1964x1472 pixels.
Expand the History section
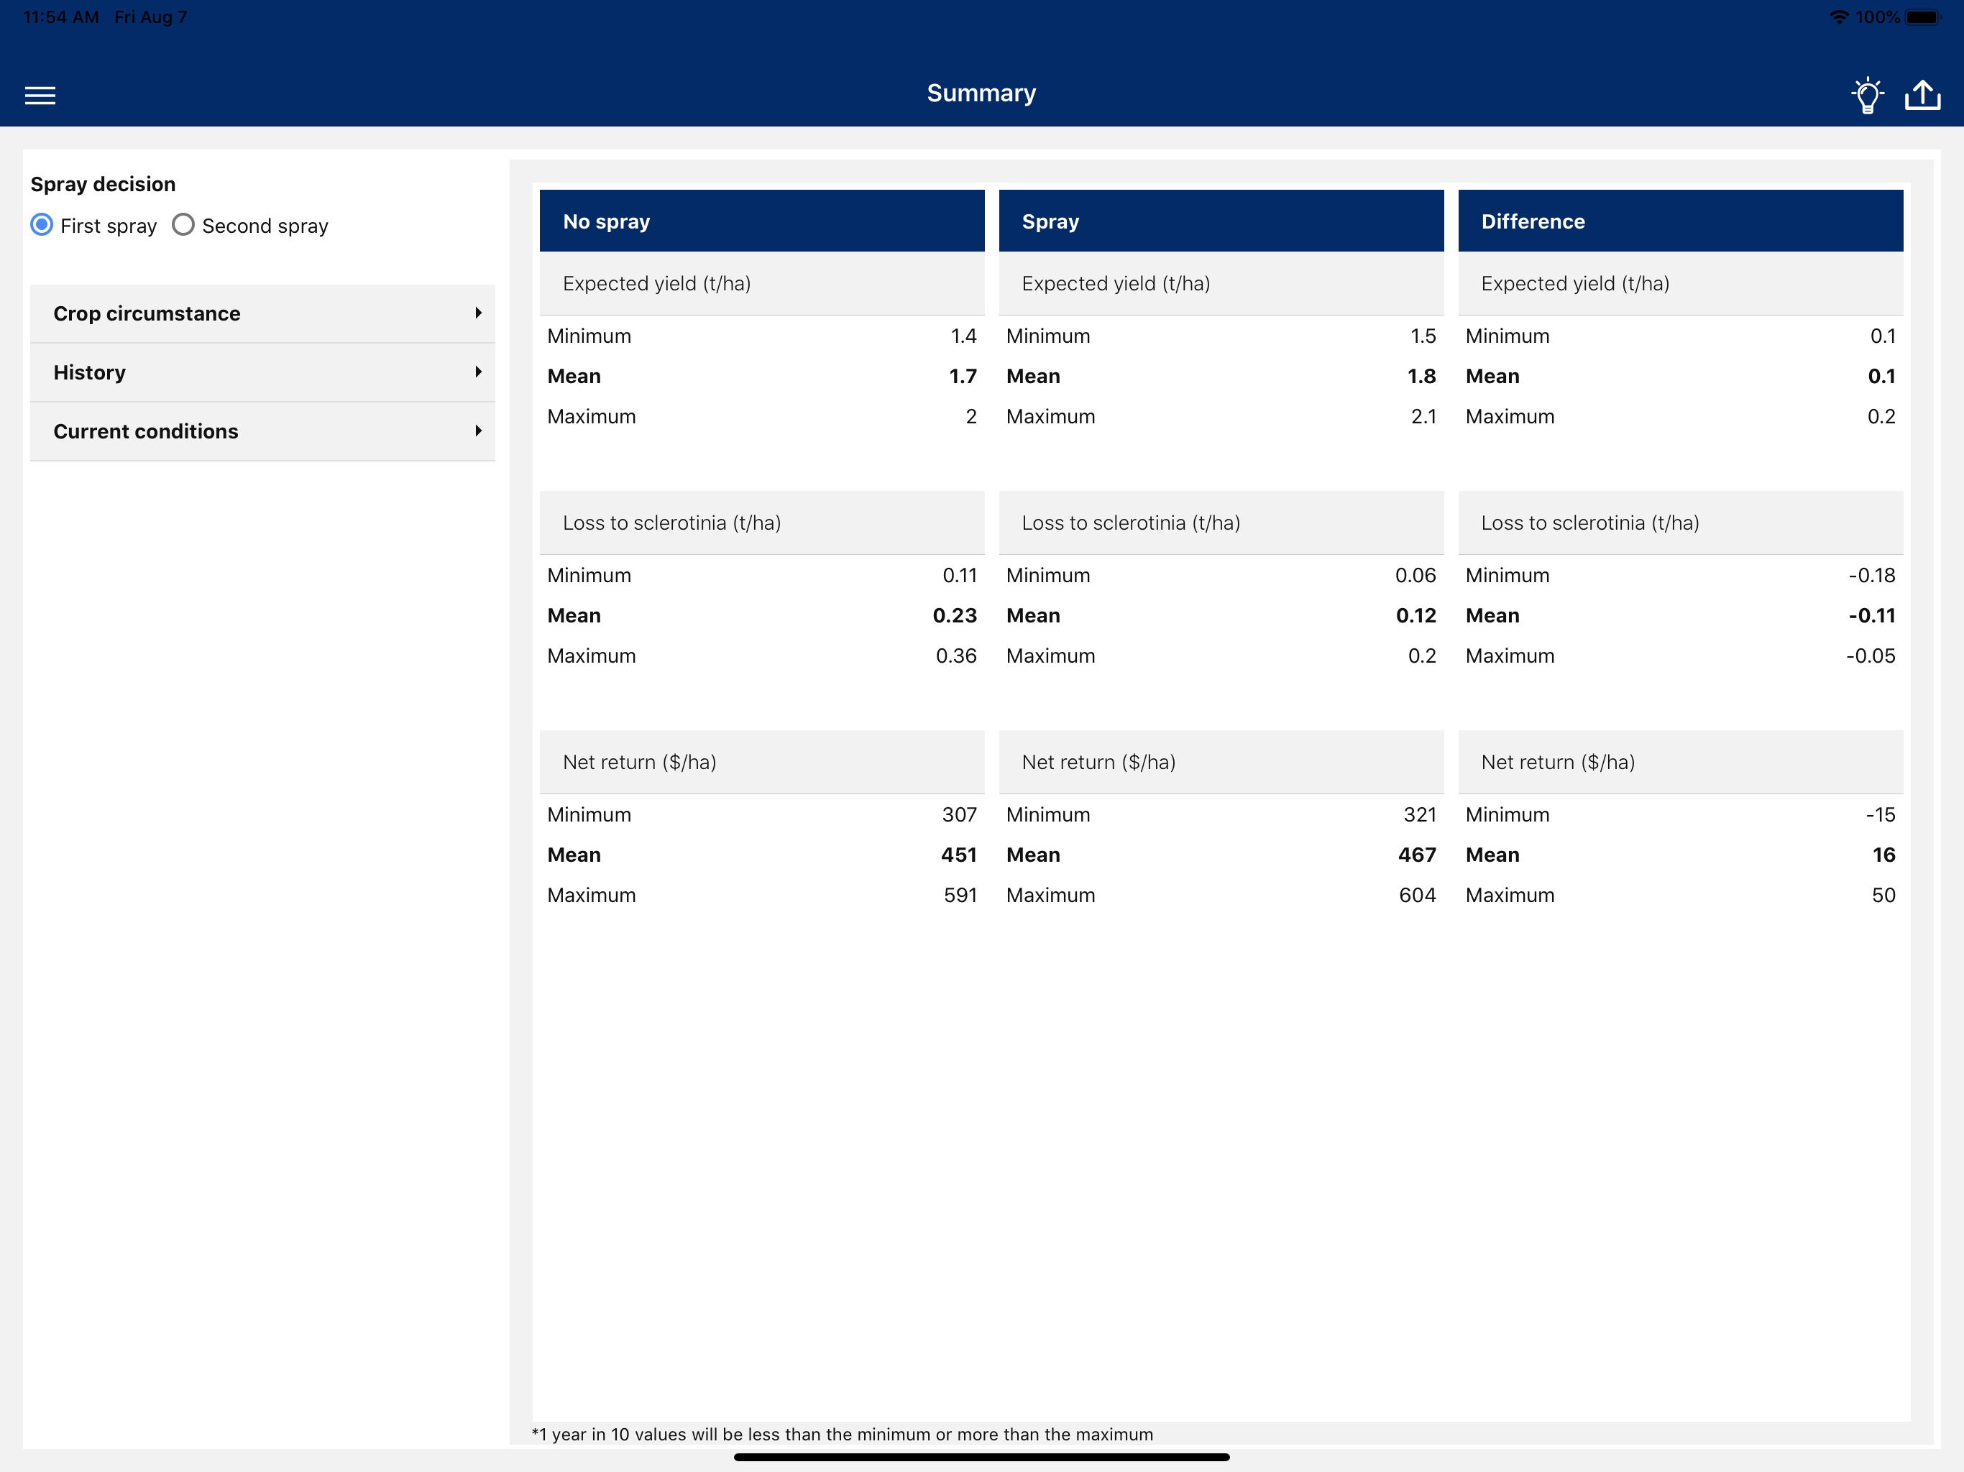[90, 372]
